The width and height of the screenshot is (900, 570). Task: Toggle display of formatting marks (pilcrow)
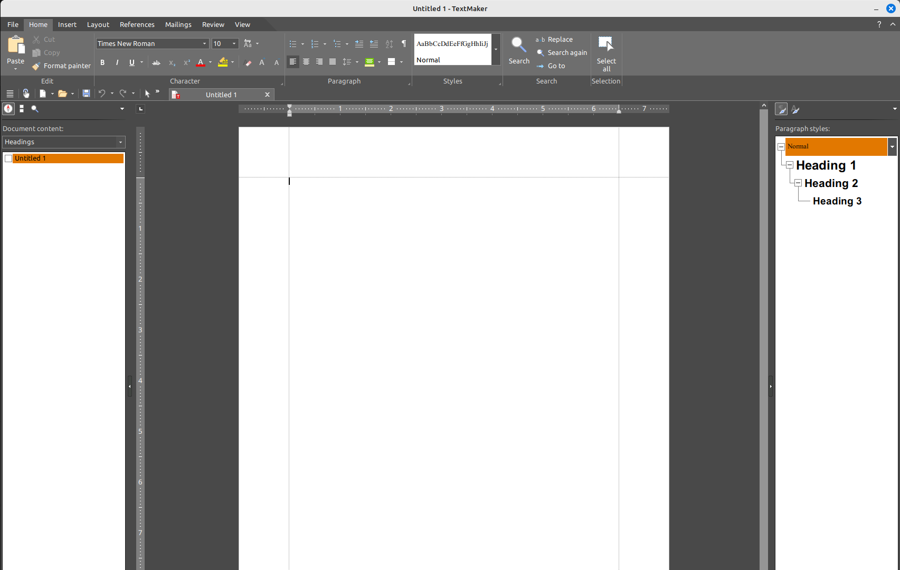(404, 44)
